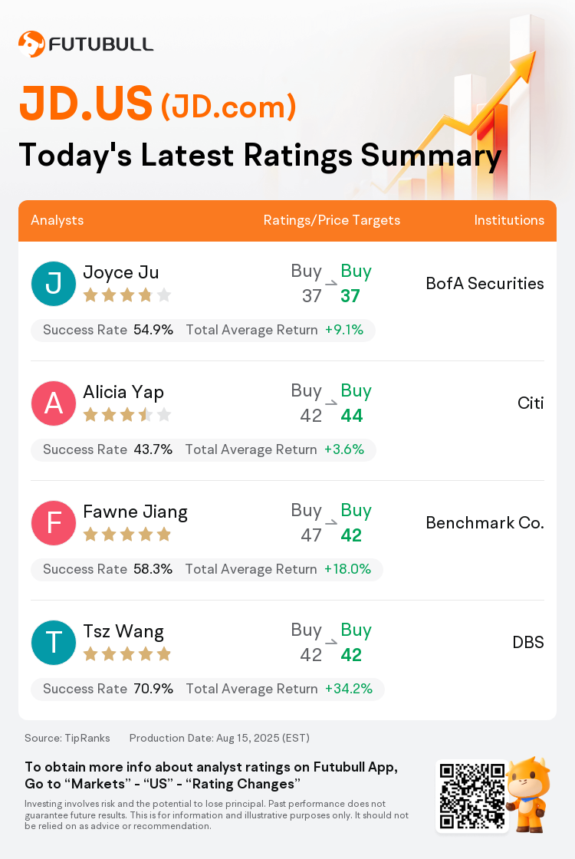Screen dimensions: 575x859
Task: Open Alicia Yap's pink avatar icon
Action: (x=54, y=403)
